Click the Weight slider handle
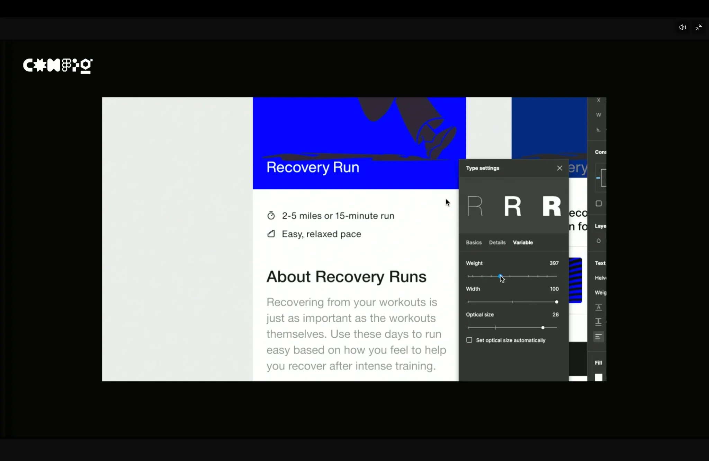Image resolution: width=709 pixels, height=461 pixels. click(500, 276)
